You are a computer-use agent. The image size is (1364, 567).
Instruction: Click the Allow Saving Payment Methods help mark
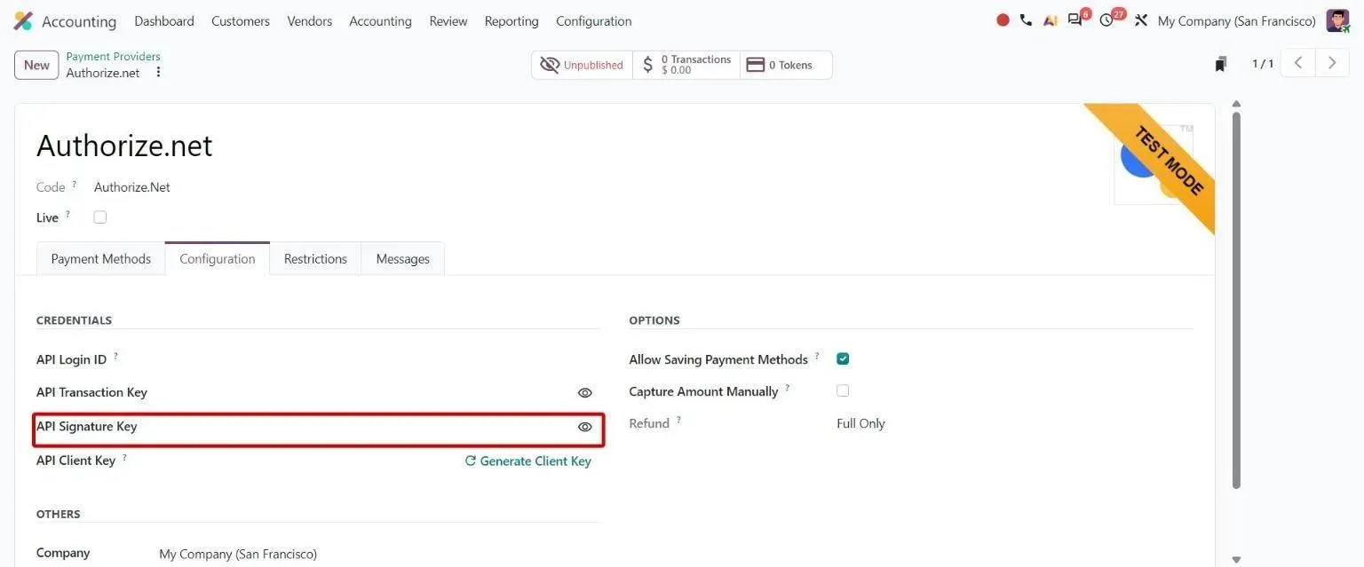(x=817, y=356)
